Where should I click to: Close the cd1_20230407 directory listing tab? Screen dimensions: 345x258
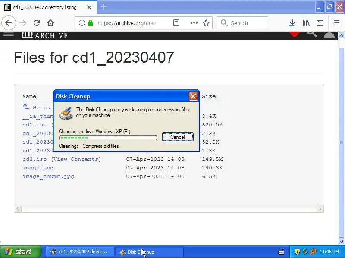(89, 7)
